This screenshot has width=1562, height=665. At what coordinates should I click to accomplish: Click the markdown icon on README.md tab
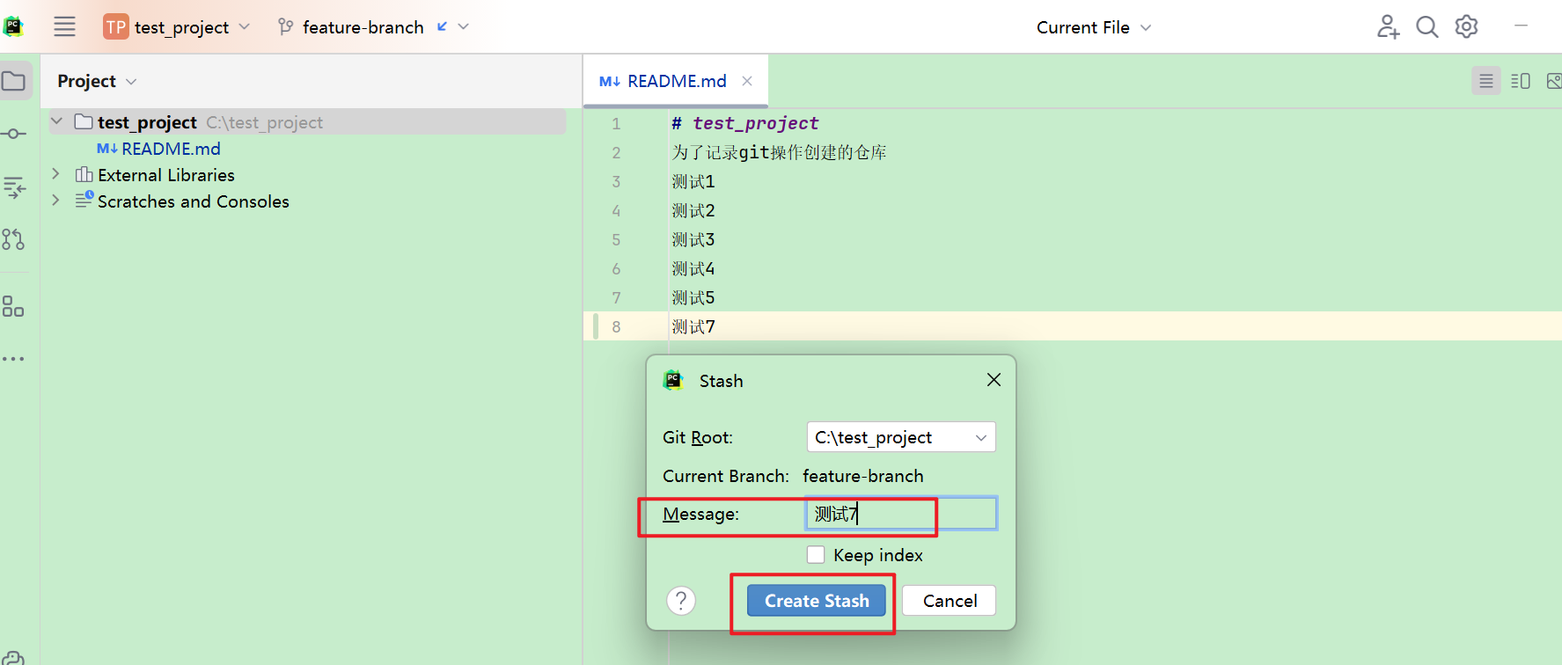click(610, 81)
